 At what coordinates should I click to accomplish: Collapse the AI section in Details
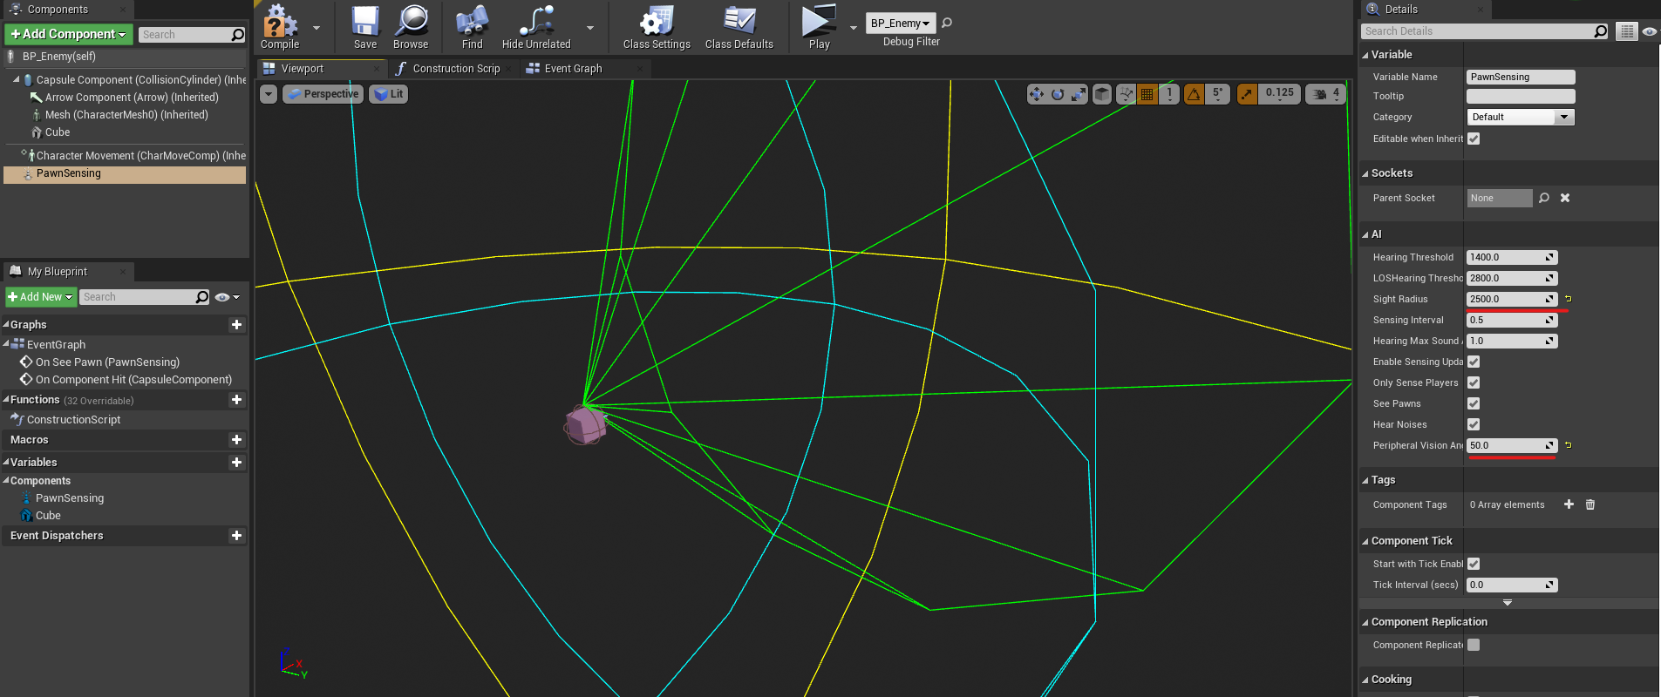(1365, 234)
